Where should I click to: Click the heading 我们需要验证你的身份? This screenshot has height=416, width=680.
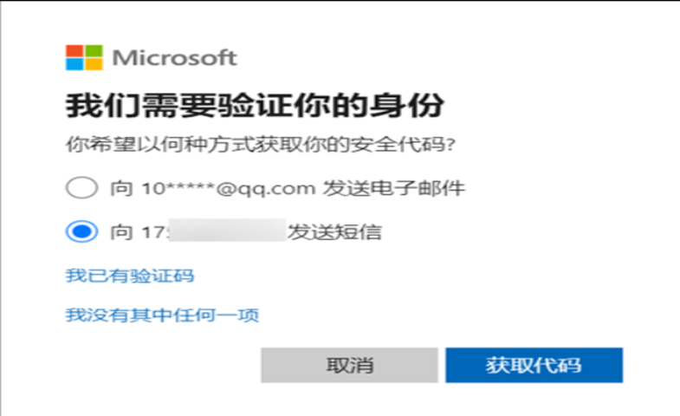(x=255, y=106)
